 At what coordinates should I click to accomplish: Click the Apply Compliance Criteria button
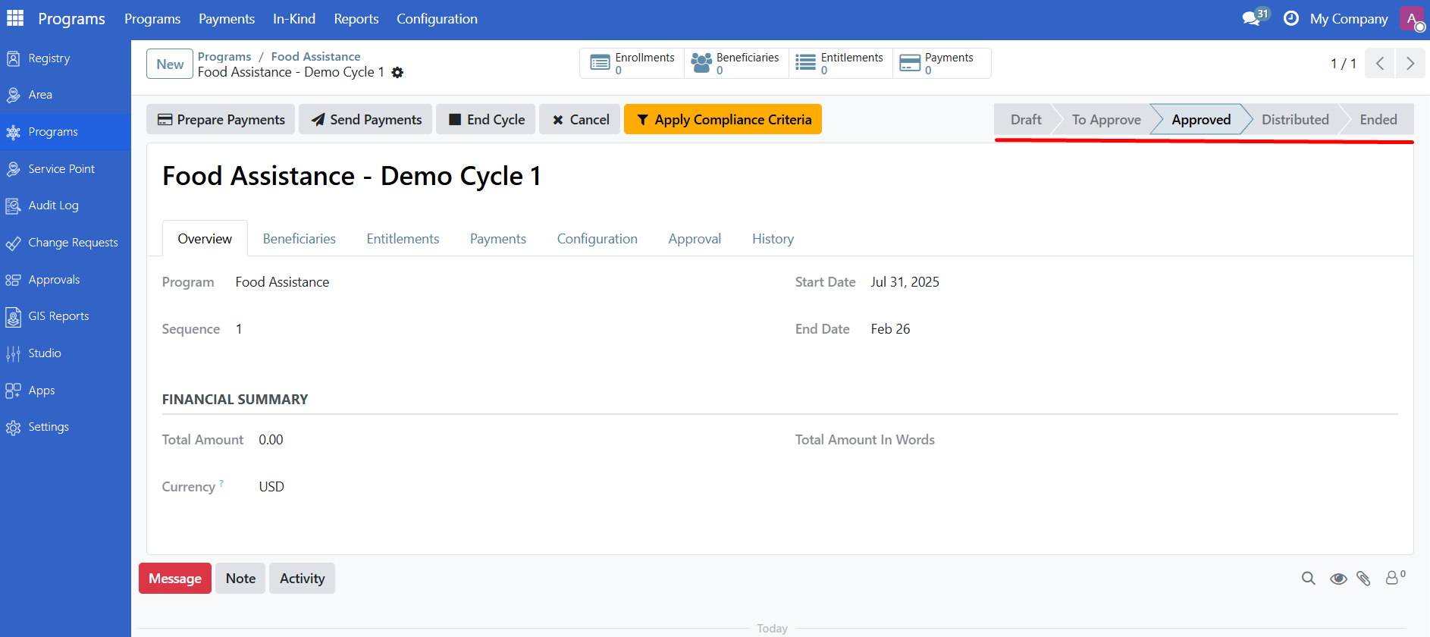pyautogui.click(x=723, y=120)
